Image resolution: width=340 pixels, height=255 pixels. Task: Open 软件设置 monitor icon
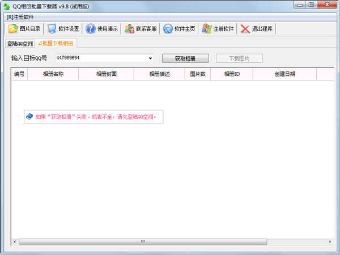[x=52, y=29]
